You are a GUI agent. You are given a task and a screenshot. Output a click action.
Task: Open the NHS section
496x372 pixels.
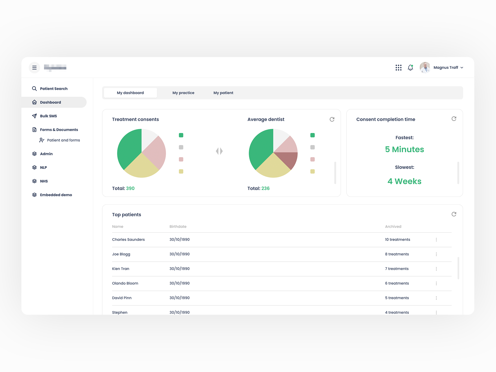pyautogui.click(x=44, y=181)
